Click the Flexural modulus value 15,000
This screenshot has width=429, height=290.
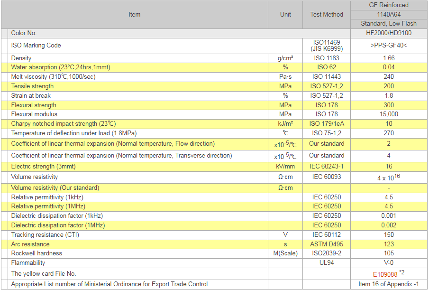pos(389,114)
